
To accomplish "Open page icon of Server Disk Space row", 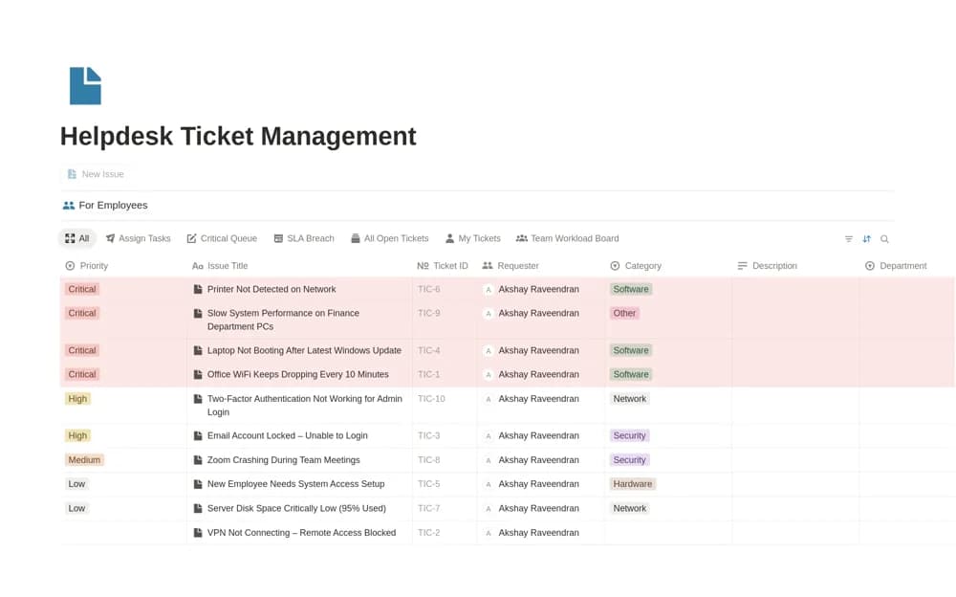I will point(198,508).
